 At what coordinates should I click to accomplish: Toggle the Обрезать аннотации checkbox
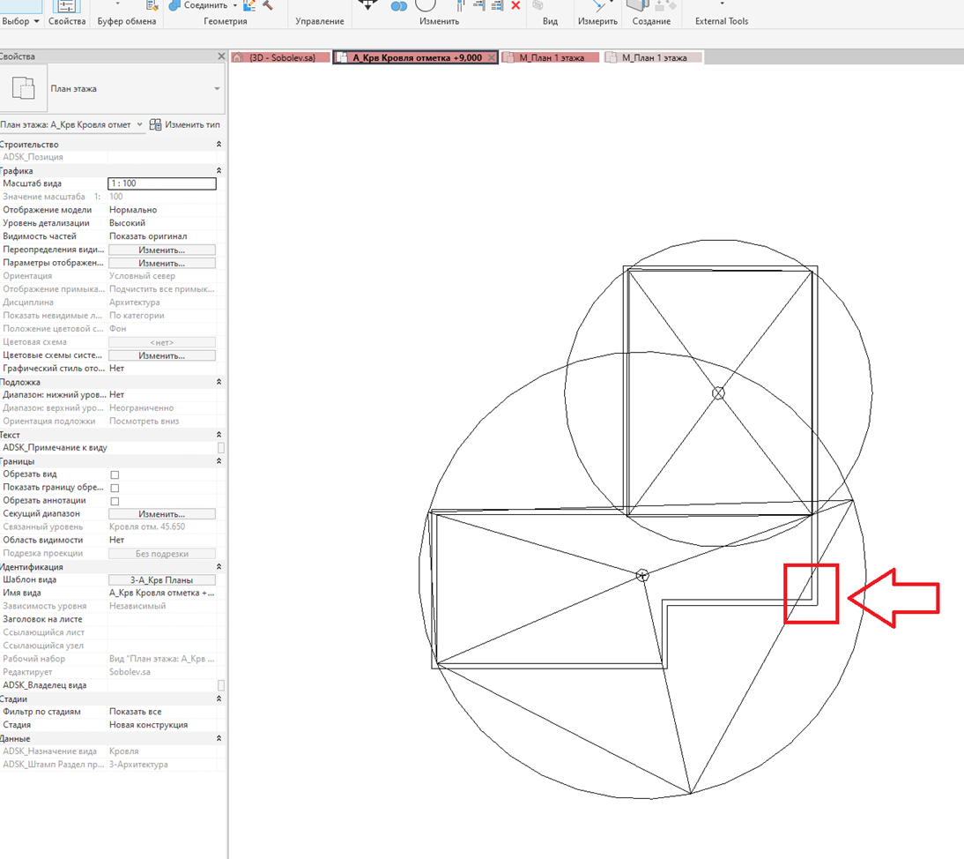115,501
